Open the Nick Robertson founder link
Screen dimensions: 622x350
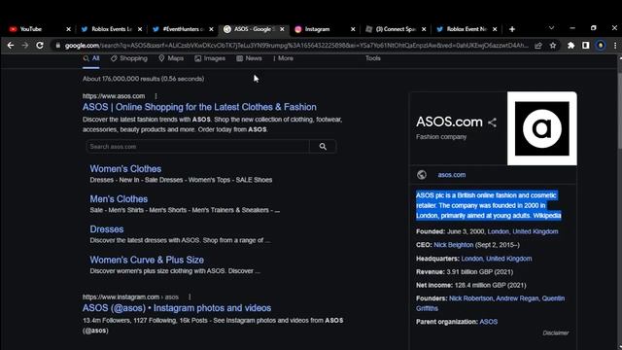[471, 298]
